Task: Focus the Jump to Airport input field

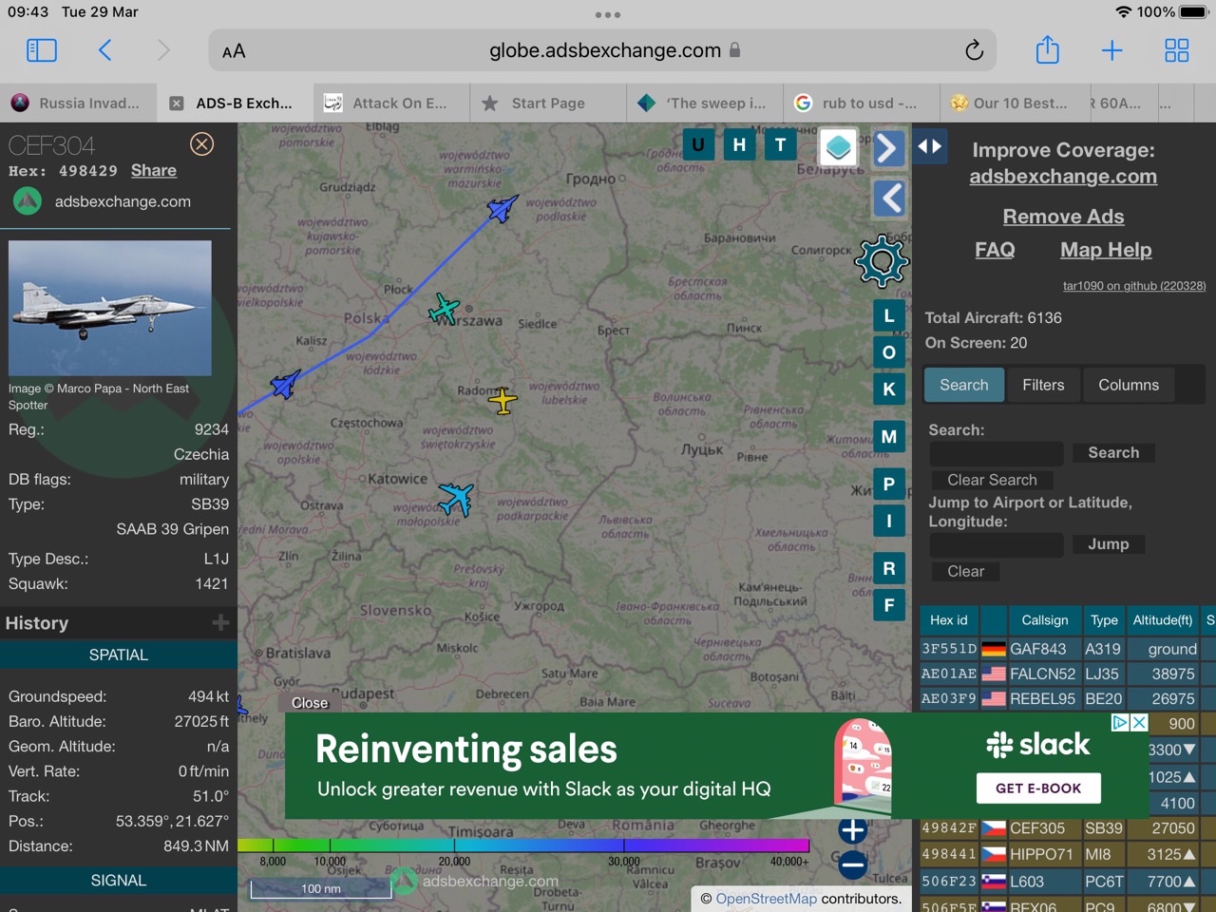Action: (996, 544)
